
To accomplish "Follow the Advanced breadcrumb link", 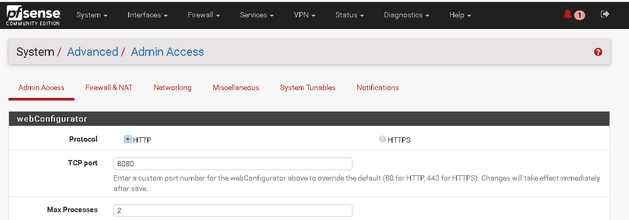I will tap(93, 52).
